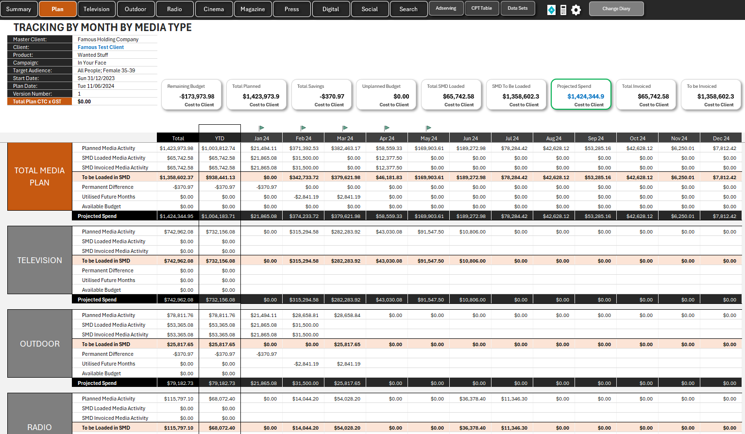Click Outdoor Projected Spend total $79,182.73
This screenshot has width=745, height=434.
pos(180,383)
